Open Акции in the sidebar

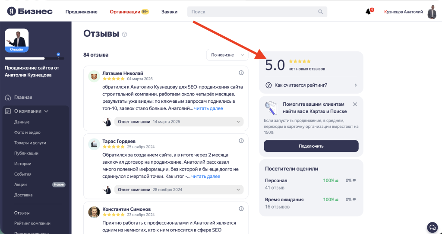[x=21, y=185]
